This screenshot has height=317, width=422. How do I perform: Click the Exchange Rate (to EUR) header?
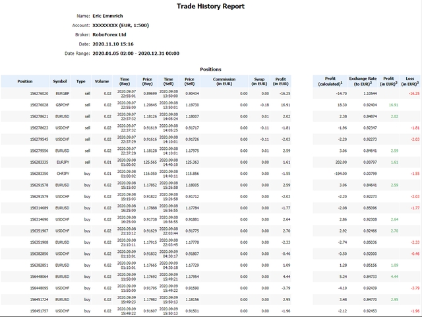(361, 81)
